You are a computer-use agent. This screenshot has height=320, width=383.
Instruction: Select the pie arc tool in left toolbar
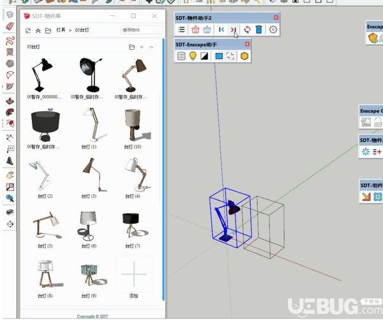(10, 86)
